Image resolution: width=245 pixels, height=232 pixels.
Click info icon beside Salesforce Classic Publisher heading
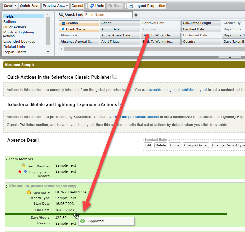[x=115, y=76]
